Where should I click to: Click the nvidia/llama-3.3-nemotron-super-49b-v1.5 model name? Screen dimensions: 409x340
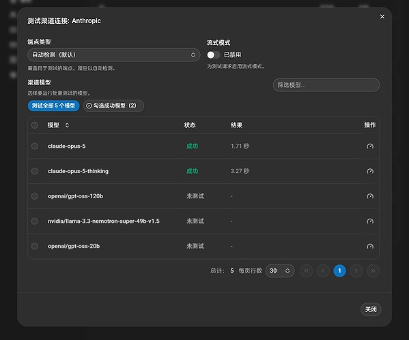click(x=104, y=221)
